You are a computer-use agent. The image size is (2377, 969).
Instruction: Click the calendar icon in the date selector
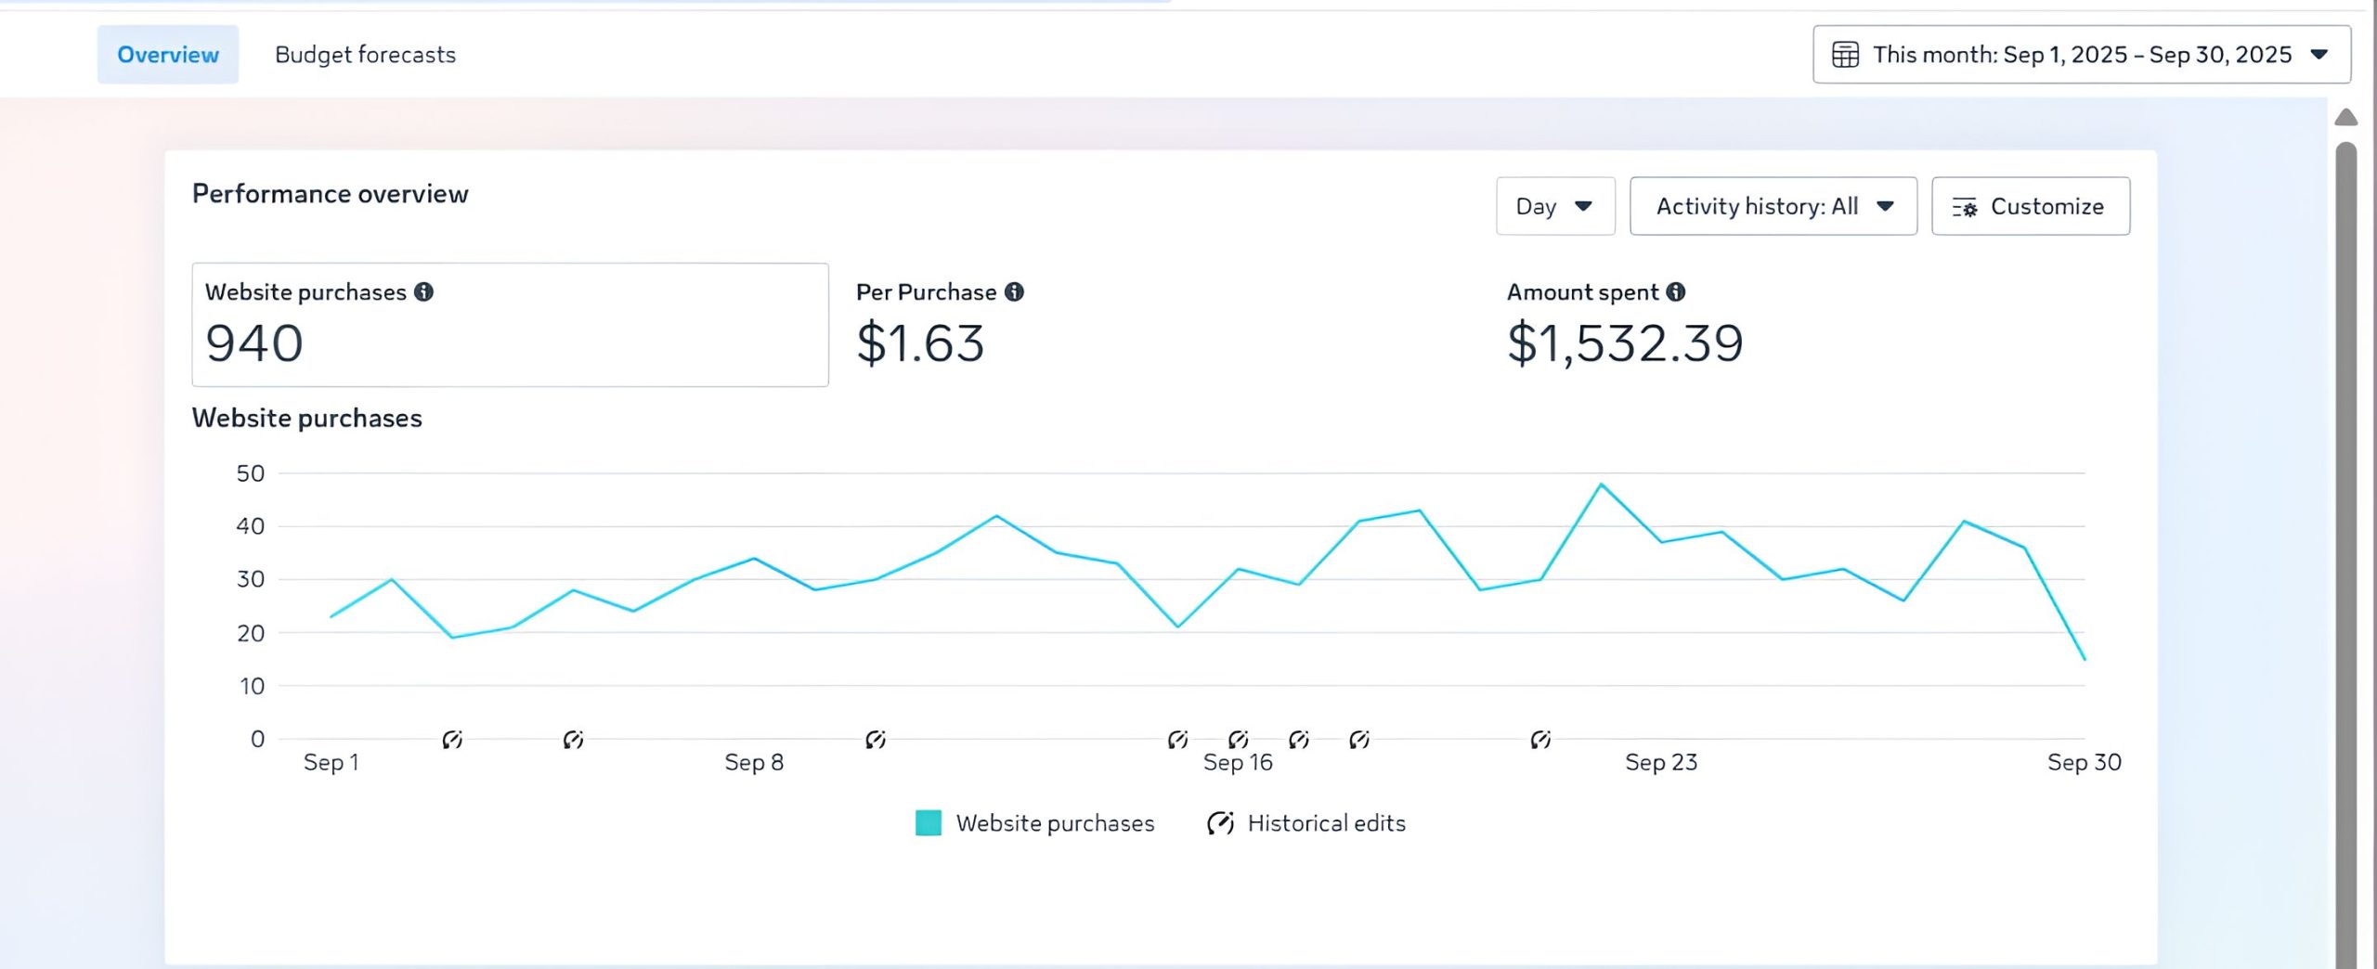[1845, 55]
